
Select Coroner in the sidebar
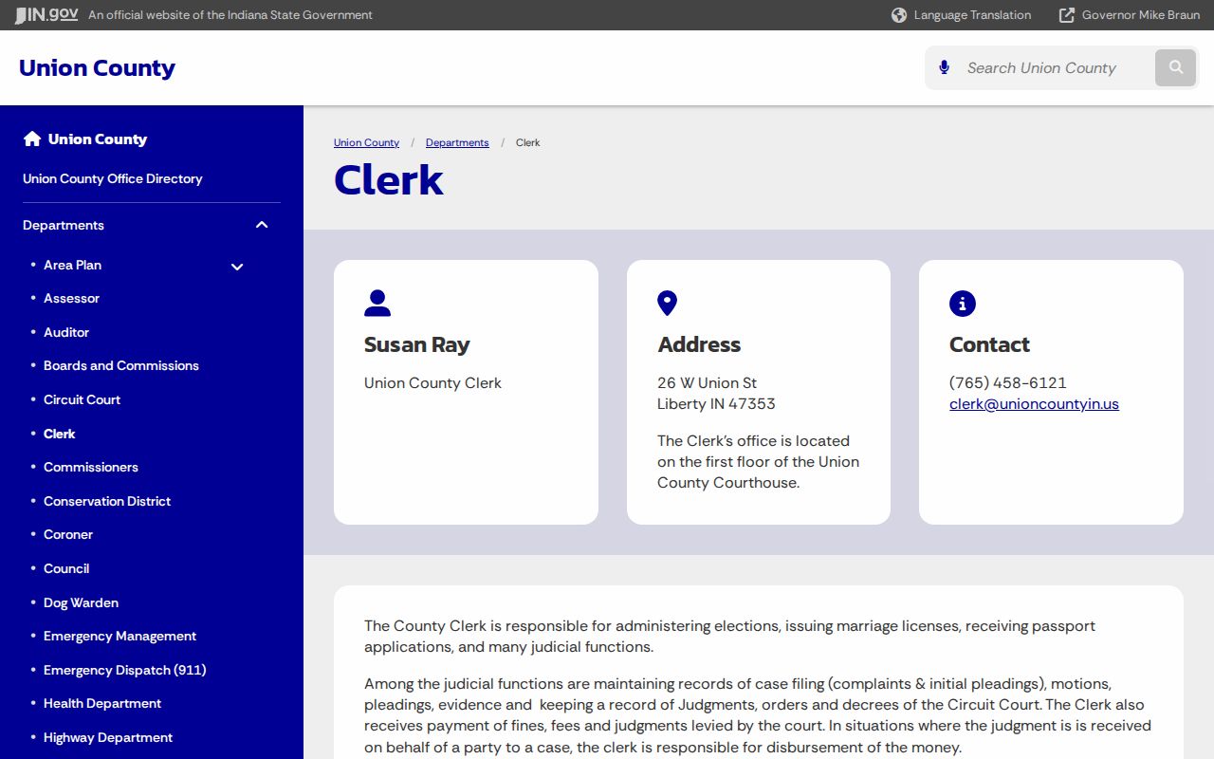point(68,534)
